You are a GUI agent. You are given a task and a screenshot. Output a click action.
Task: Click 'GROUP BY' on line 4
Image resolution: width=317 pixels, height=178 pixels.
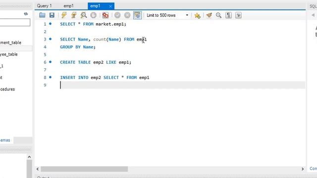pos(70,47)
